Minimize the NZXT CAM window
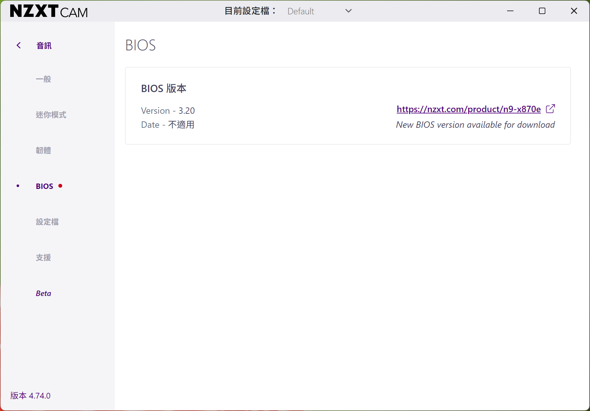590x411 pixels. click(510, 11)
